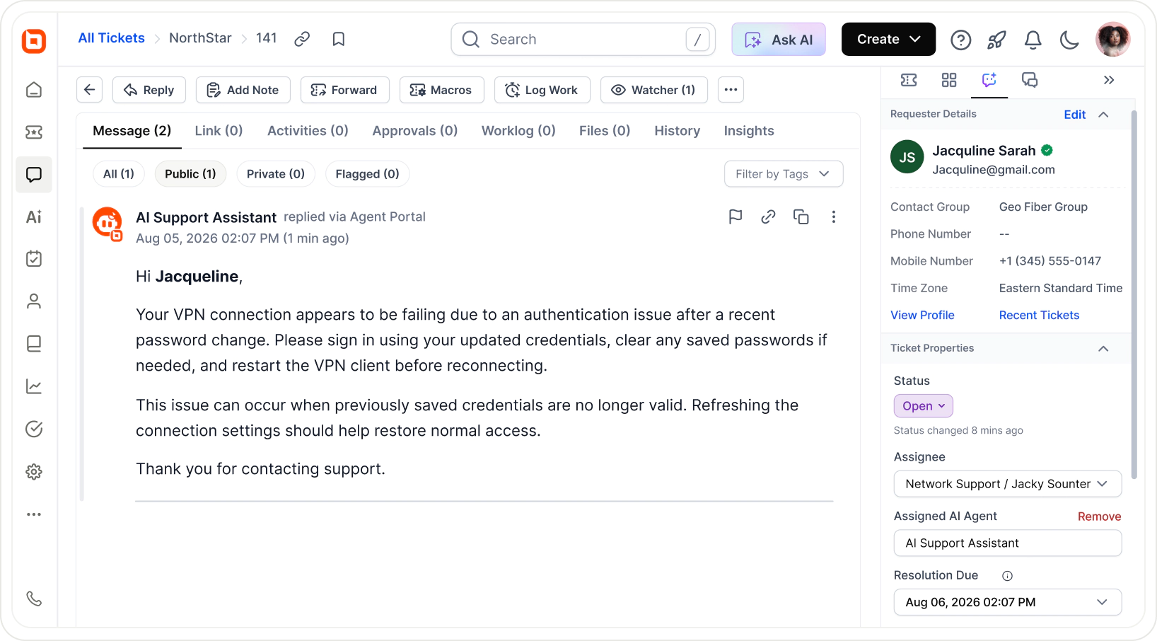
Task: Select the All (1) message filter
Action: [x=119, y=174]
